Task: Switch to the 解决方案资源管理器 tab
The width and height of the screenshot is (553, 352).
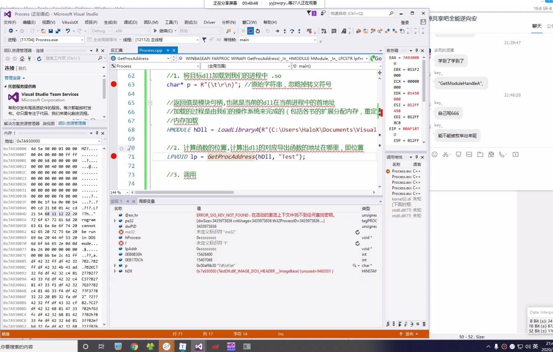Action: point(22,123)
